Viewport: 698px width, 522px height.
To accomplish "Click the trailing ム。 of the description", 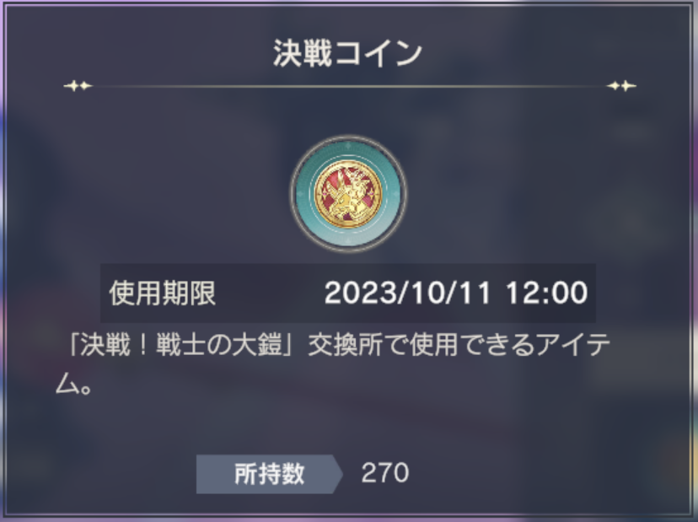I will tap(74, 385).
